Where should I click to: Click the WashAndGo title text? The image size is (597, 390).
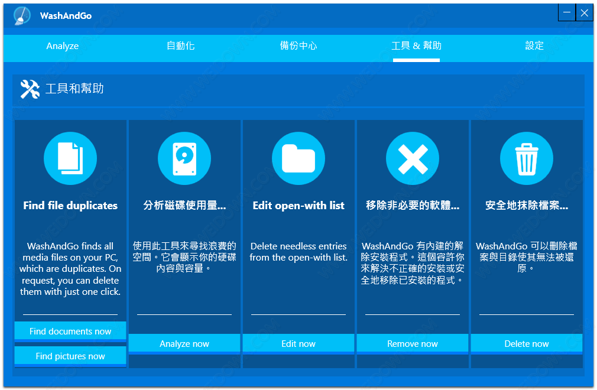pos(66,15)
